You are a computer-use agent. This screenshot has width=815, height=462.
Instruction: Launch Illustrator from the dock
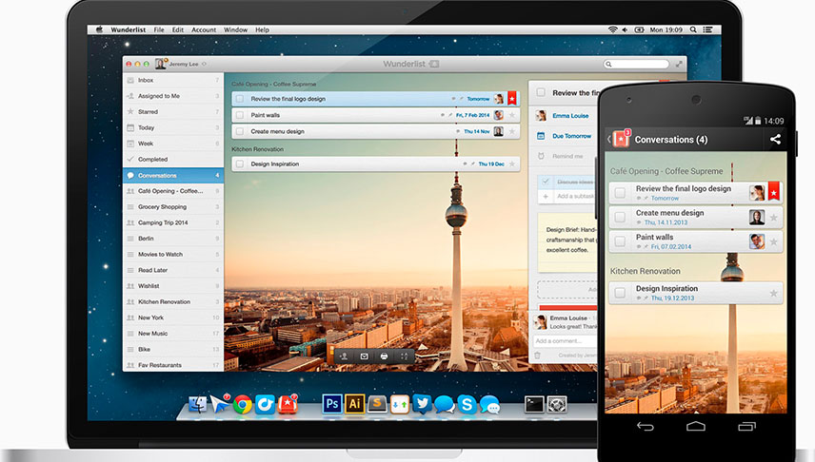click(354, 403)
